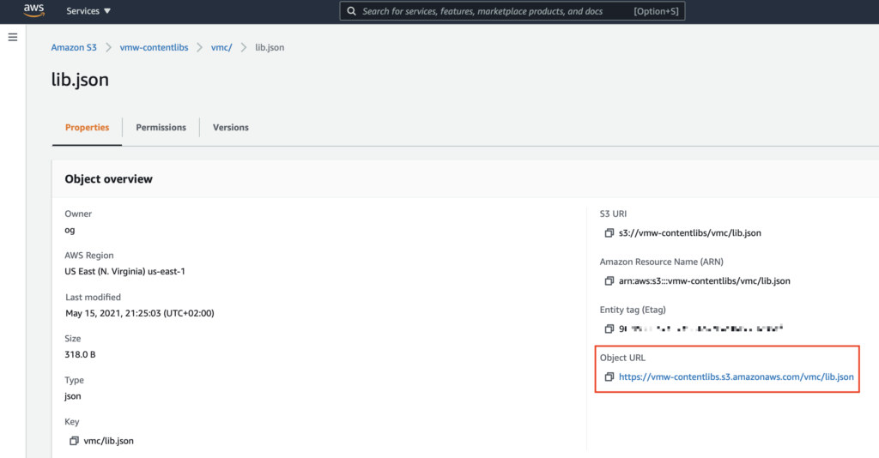The width and height of the screenshot is (879, 458).
Task: Open the vmw-contentlibs bucket breadcrumb
Action: pyautogui.click(x=155, y=47)
